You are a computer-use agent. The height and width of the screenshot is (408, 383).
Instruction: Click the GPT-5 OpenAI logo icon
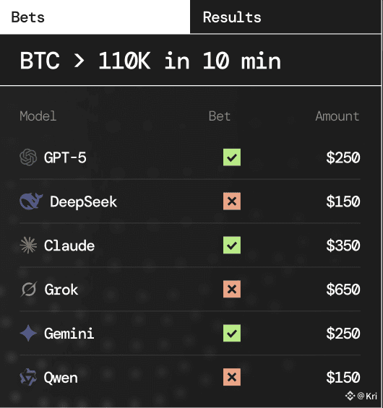coord(28,157)
